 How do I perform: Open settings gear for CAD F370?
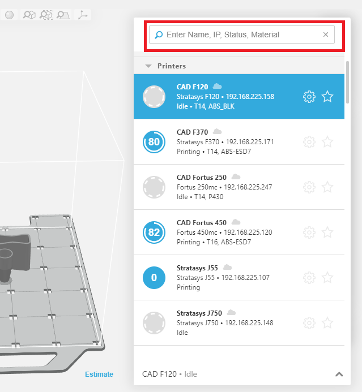(309, 142)
